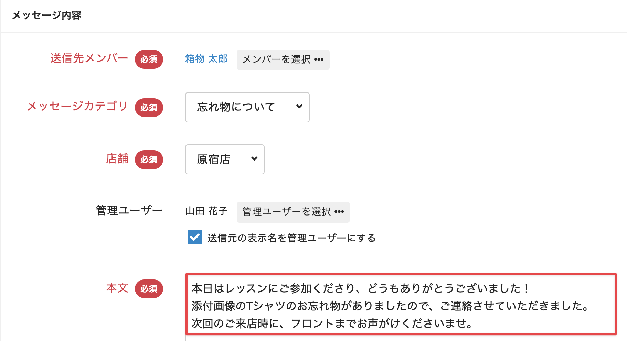Click the 管理ユーザー field label
627x341 pixels.
(129, 210)
